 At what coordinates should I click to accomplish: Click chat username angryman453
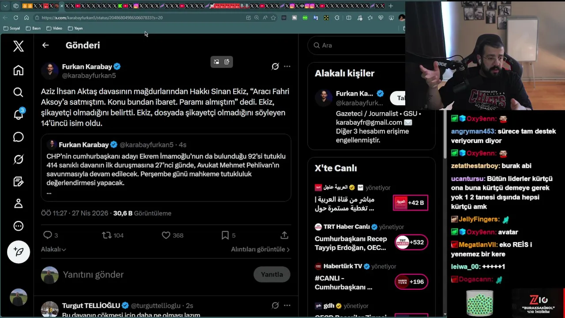coord(473,131)
